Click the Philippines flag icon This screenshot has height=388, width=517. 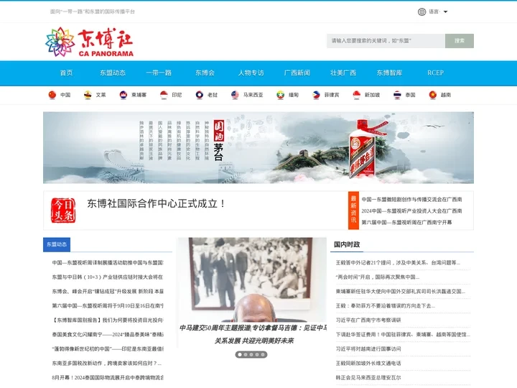(316, 95)
